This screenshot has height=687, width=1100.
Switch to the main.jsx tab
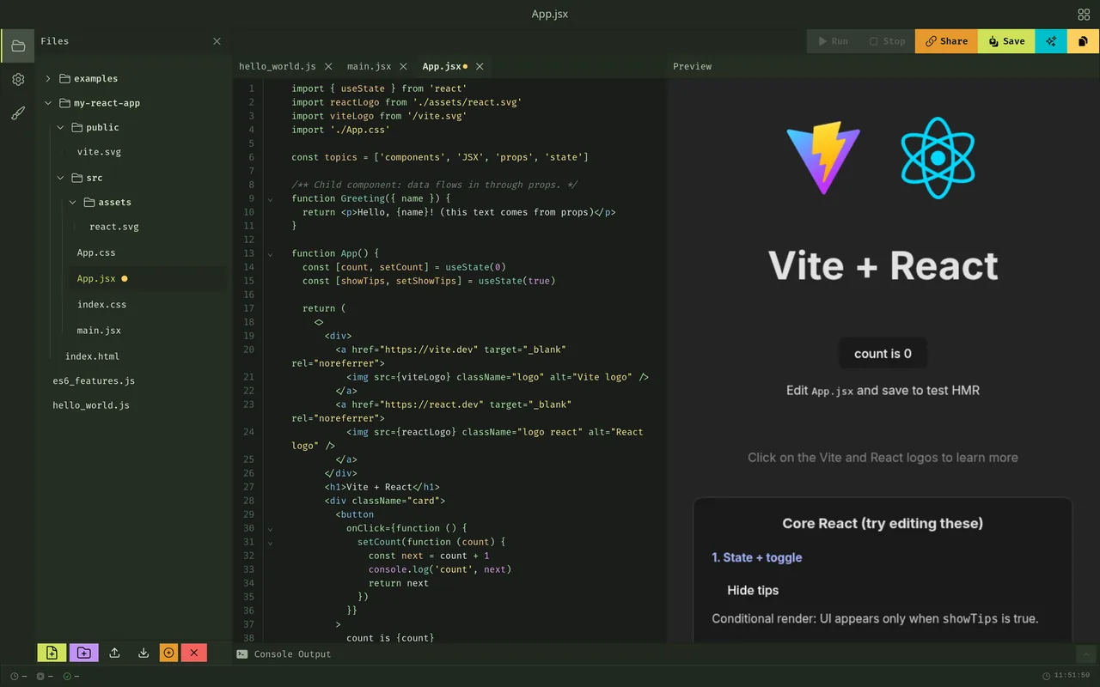coord(369,66)
